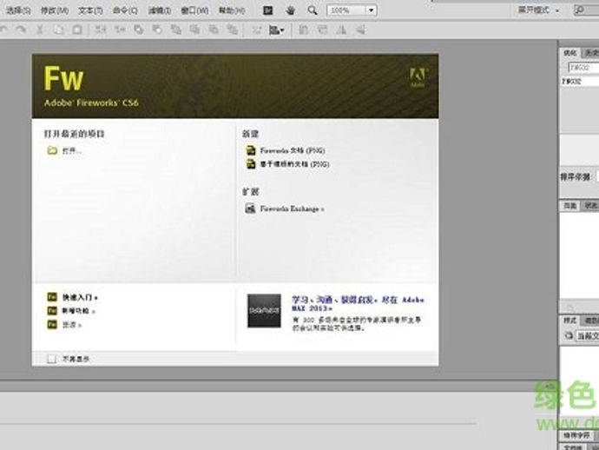599x450 pixels.
Task: Open the Adobe MAX 2013 headline link
Action: tap(358, 303)
